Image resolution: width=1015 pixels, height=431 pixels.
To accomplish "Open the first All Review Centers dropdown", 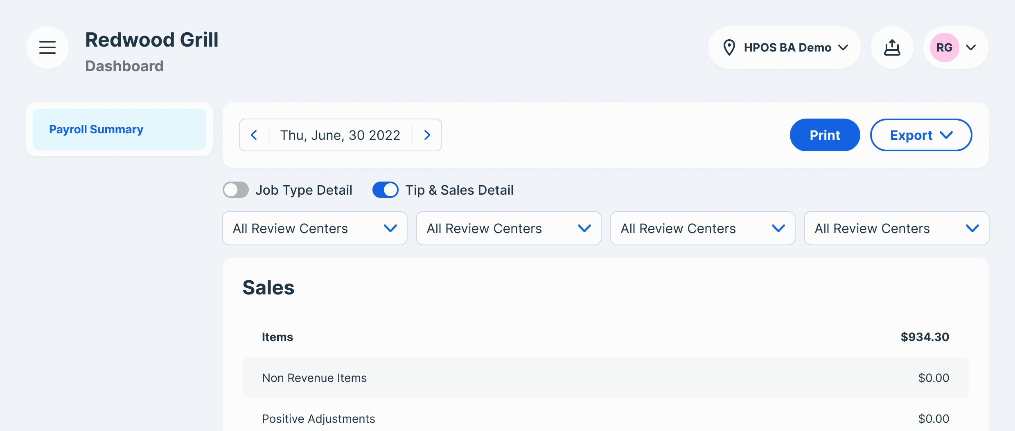I will 314,228.
